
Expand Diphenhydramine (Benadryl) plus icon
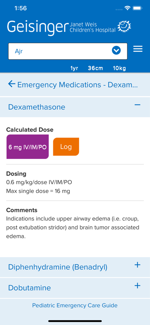click(x=137, y=265)
